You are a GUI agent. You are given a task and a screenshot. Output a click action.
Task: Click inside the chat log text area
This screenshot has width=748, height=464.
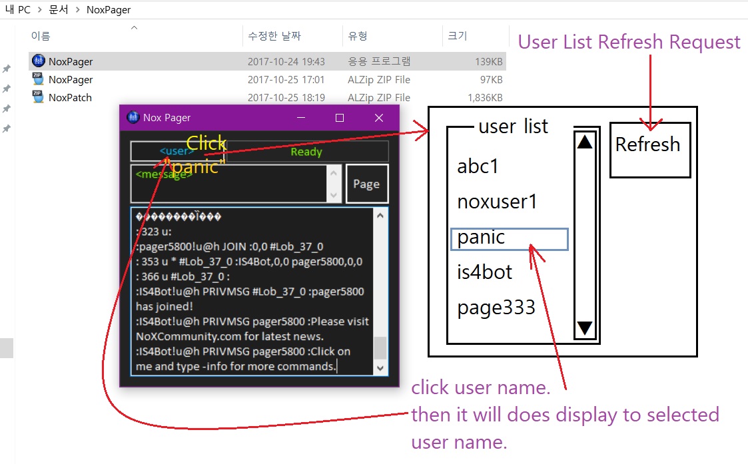pos(252,292)
